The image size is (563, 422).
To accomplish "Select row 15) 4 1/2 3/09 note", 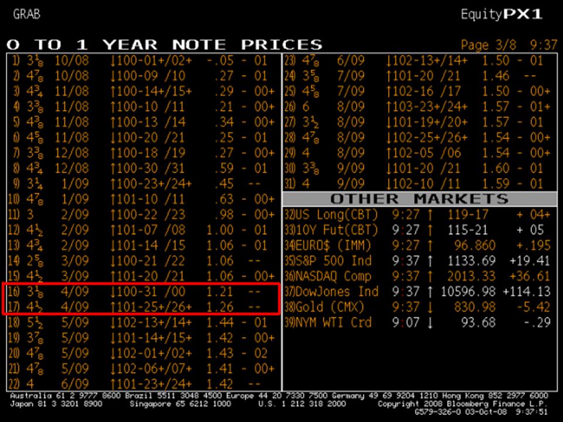I will [144, 276].
